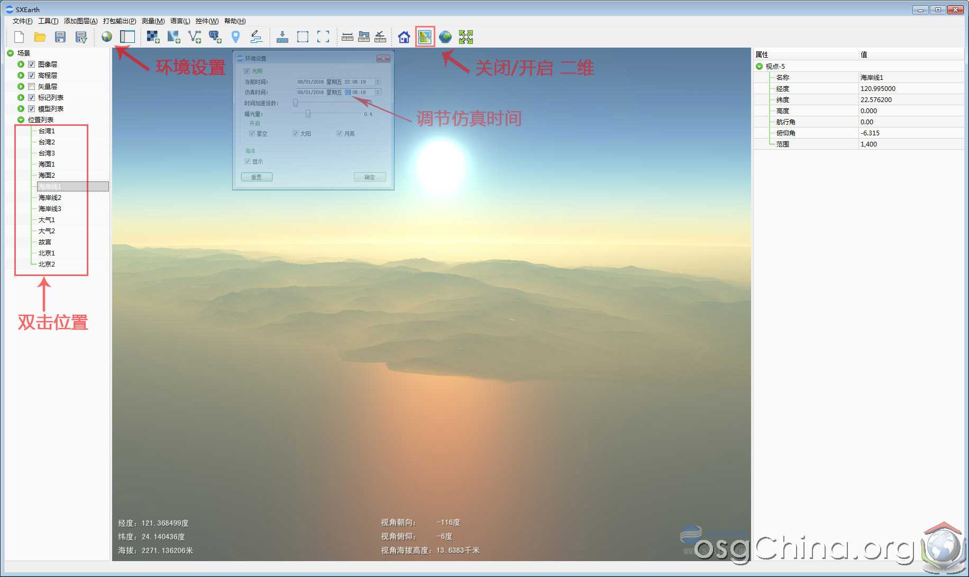The width and height of the screenshot is (969, 577).
Task: Click the 确定 button in dialog
Action: (x=370, y=177)
